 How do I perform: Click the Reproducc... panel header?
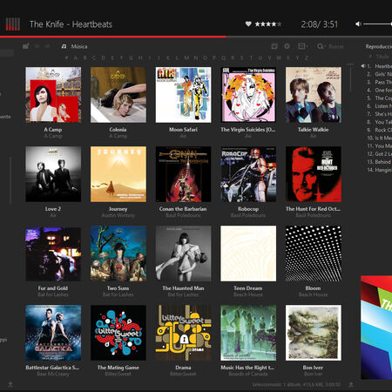379,46
